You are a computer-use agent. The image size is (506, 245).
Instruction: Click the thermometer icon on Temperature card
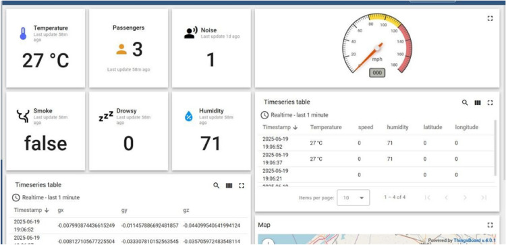point(23,34)
